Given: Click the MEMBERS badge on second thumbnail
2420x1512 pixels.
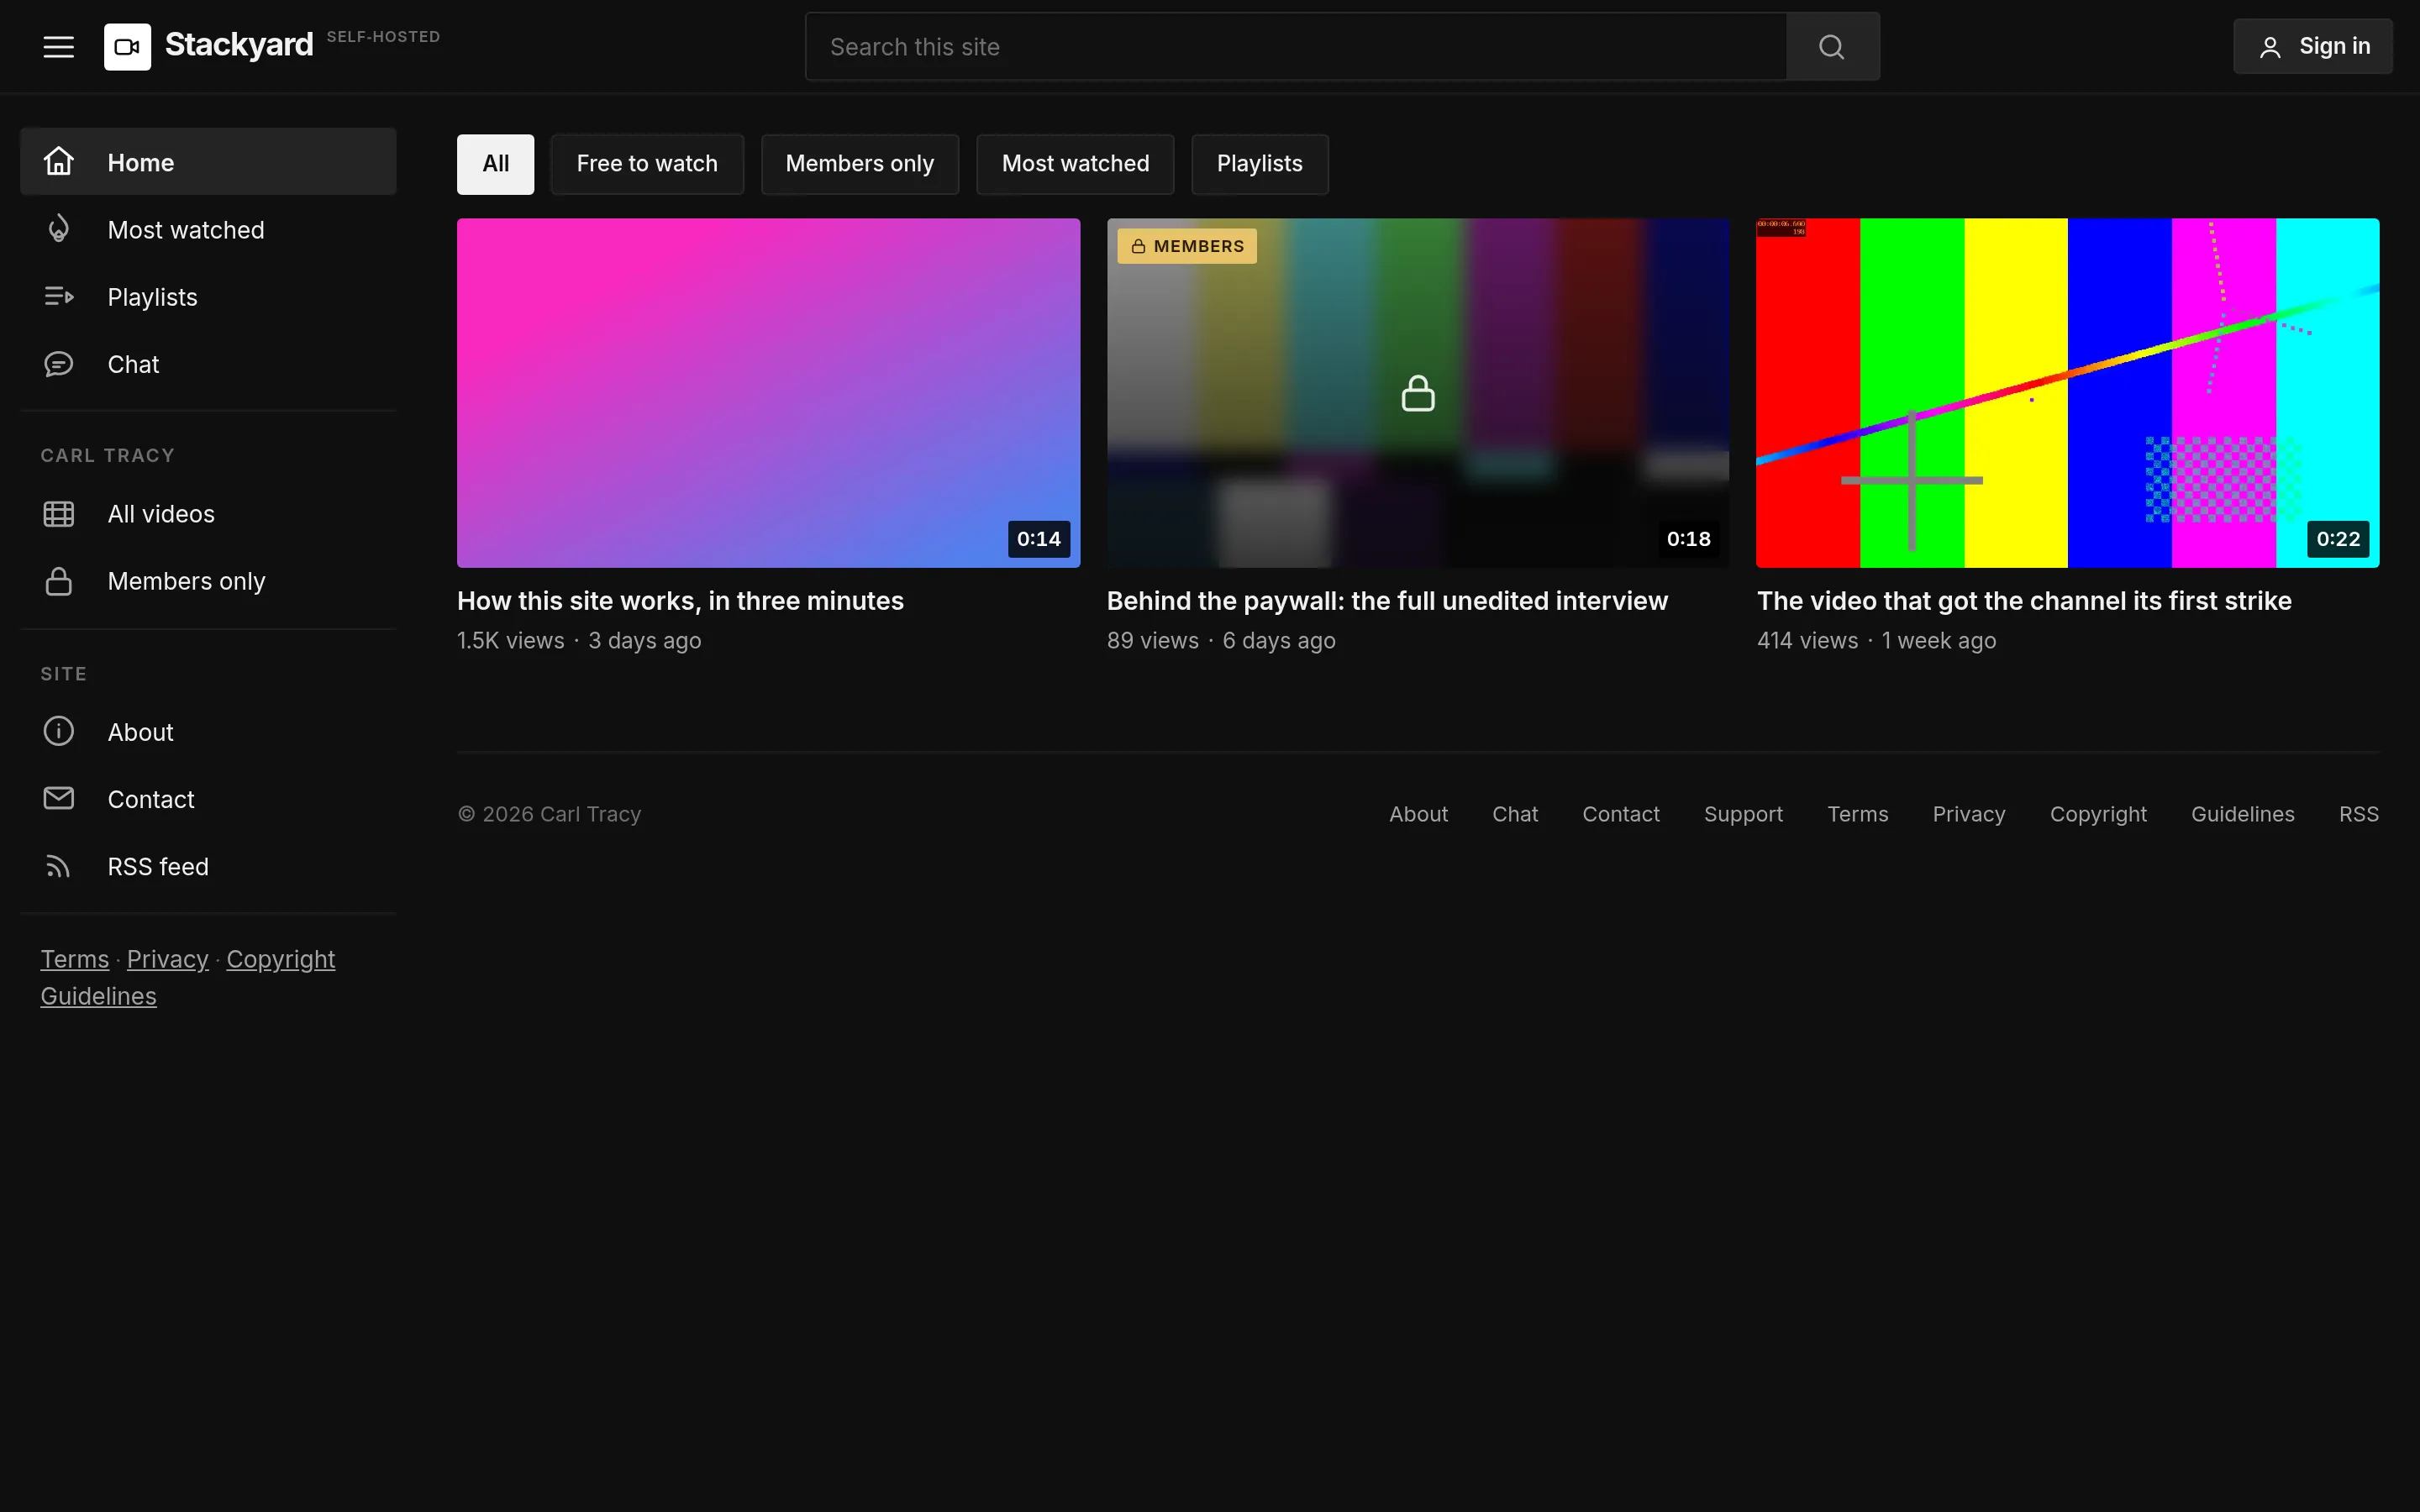Looking at the screenshot, I should point(1187,246).
